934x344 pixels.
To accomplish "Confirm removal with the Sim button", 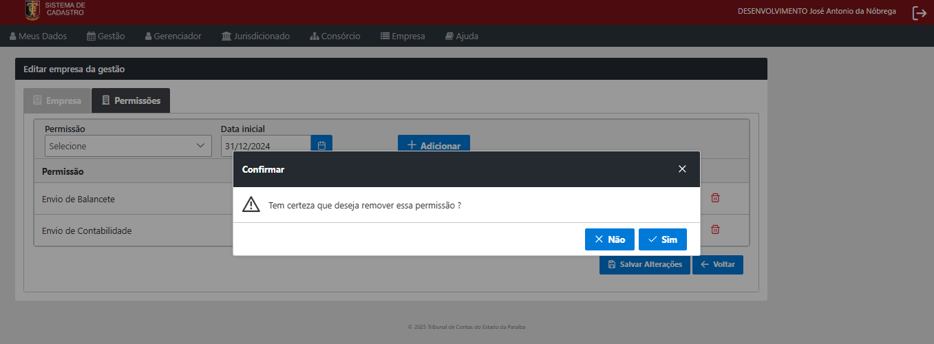I will coord(663,239).
